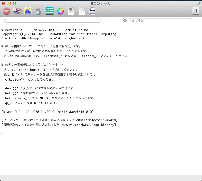The width and height of the screenshot is (202, 181).
Task: Click the 'license()' text
Action: pyautogui.click(x=52, y=56)
